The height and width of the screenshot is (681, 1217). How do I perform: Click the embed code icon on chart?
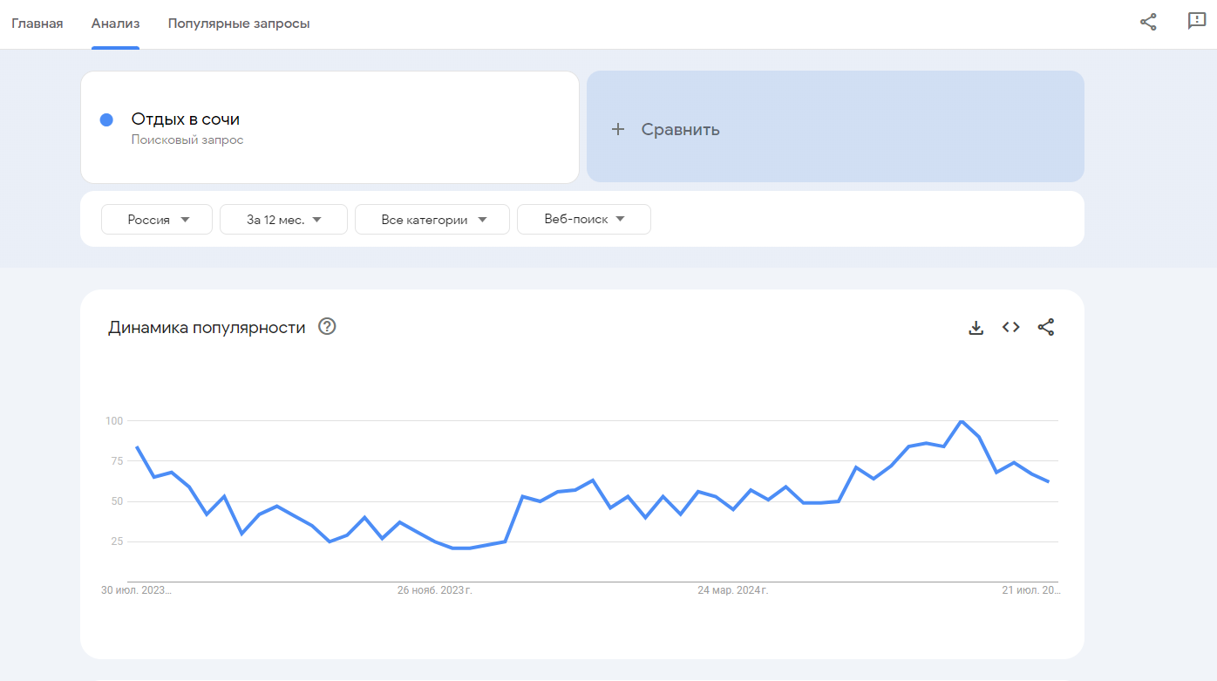pyautogui.click(x=1011, y=327)
